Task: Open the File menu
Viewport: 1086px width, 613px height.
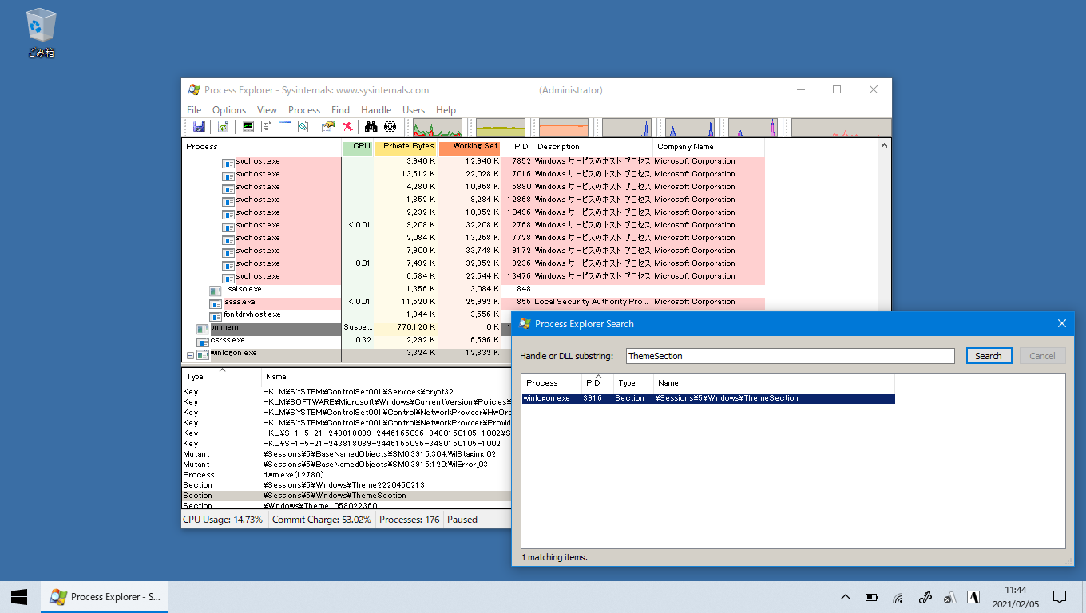Action: pos(194,110)
